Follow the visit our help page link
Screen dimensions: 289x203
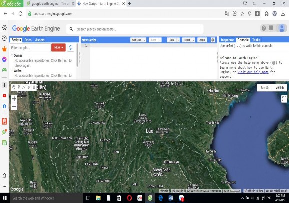pyautogui.click(x=253, y=72)
